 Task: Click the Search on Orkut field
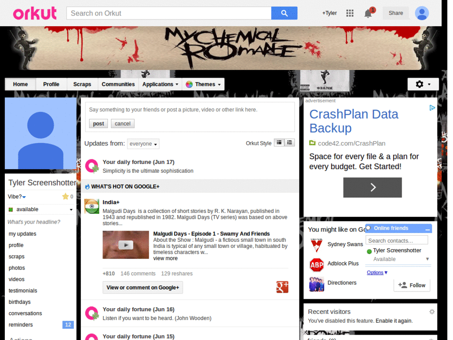169,13
